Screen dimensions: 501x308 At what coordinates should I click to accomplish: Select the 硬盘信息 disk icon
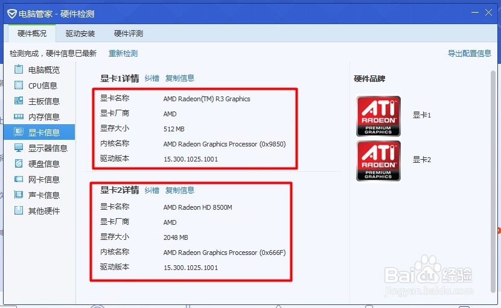(x=19, y=163)
